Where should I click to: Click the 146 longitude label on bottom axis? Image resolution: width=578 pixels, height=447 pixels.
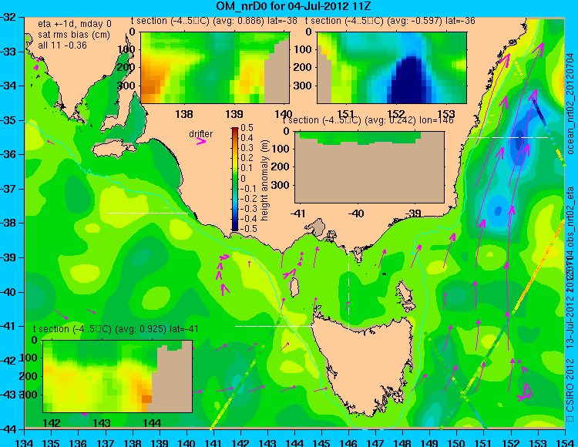point(348,442)
